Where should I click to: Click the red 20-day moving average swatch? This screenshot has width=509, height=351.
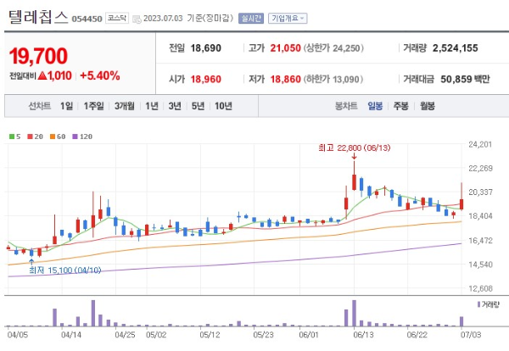click(x=31, y=136)
